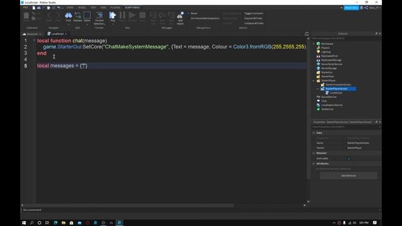This screenshot has width=402, height=226.
Task: Select Lighting in Explorer
Action: (325, 52)
